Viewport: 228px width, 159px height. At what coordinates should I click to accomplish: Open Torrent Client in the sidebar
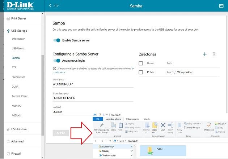click(20, 96)
